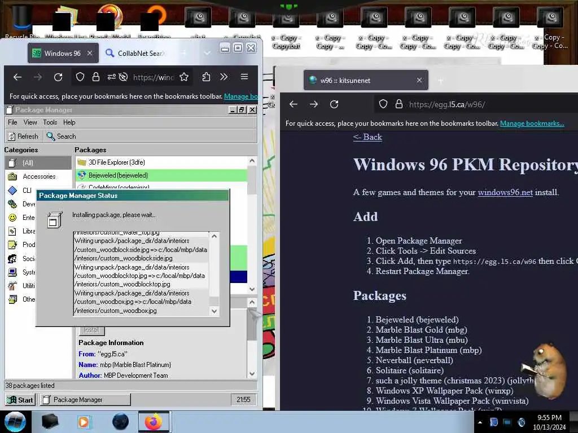Screen dimensions: 578x433
Task: Switch to CollabNet Search tab
Action: pyautogui.click(x=135, y=54)
